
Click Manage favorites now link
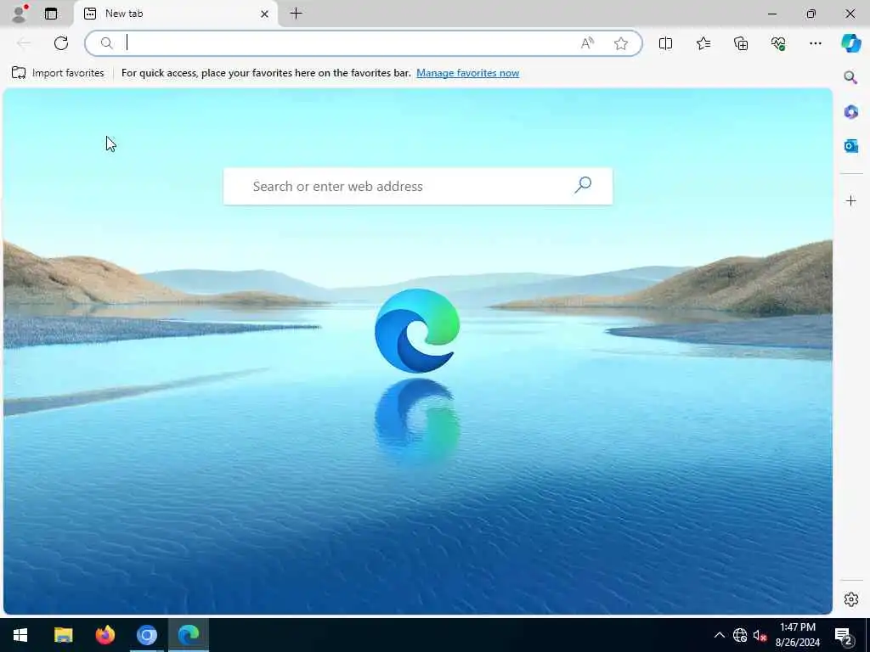(x=468, y=73)
